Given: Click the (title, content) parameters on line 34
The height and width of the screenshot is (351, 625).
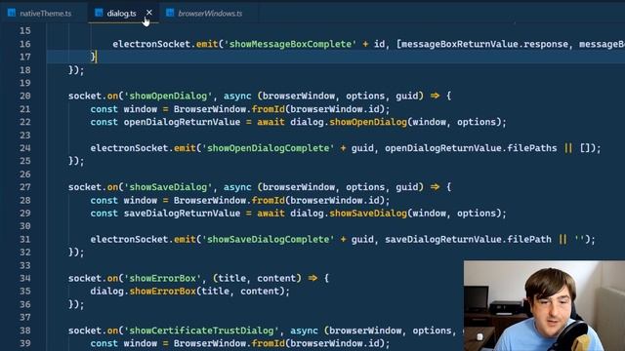Looking at the screenshot, I should [x=257, y=278].
